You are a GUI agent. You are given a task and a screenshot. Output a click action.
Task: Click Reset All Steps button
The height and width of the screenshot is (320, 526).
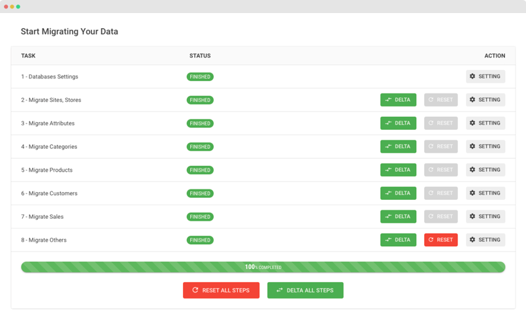(221, 290)
